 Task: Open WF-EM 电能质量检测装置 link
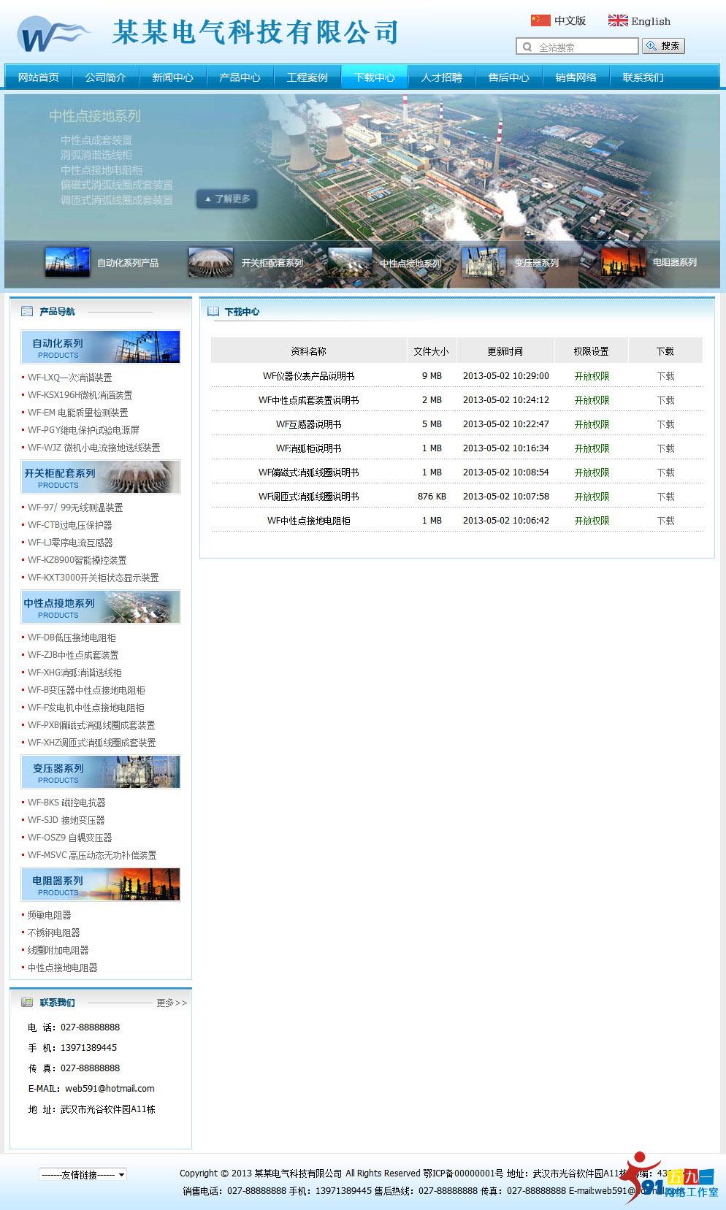click(x=78, y=413)
